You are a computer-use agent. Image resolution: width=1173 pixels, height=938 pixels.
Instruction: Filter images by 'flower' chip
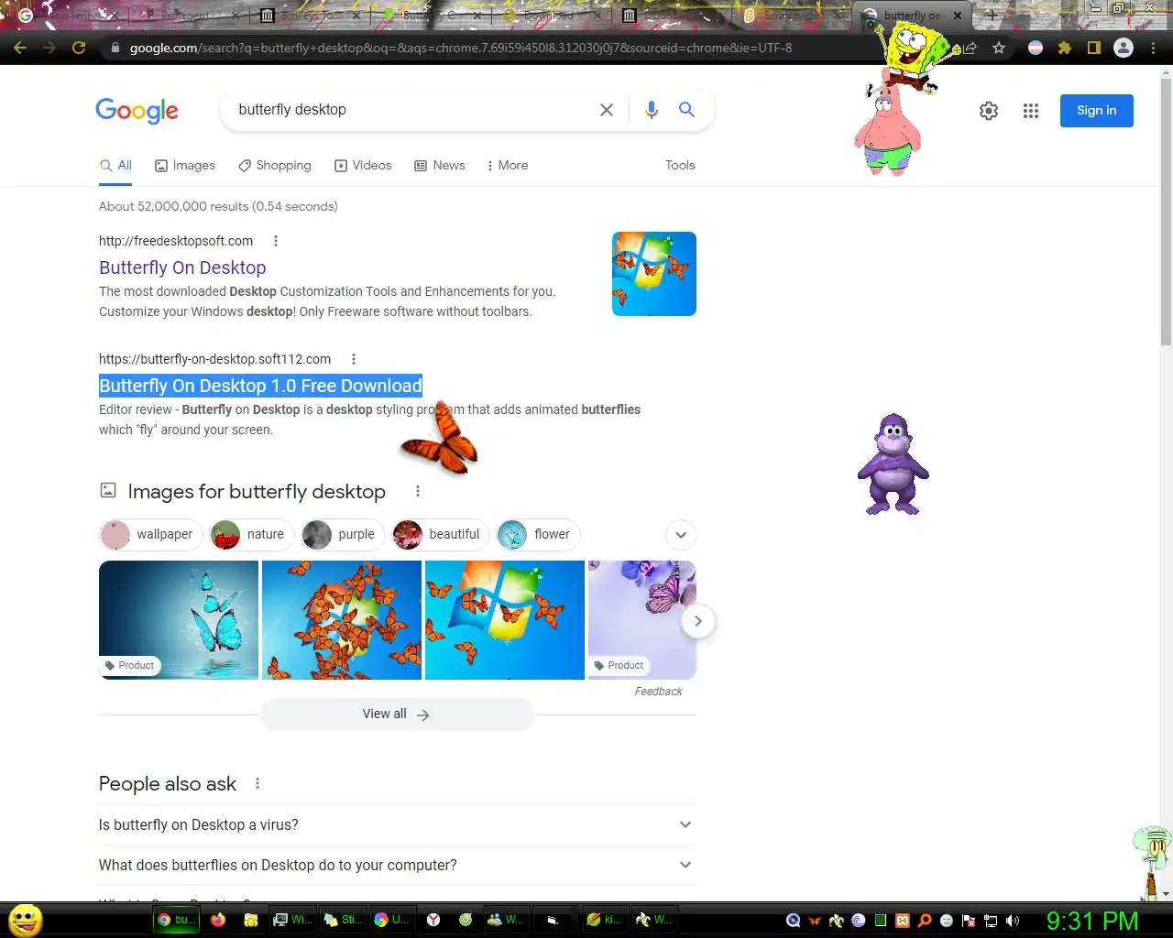(x=538, y=535)
